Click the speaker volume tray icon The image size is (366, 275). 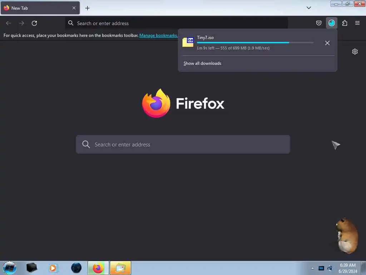click(330, 268)
